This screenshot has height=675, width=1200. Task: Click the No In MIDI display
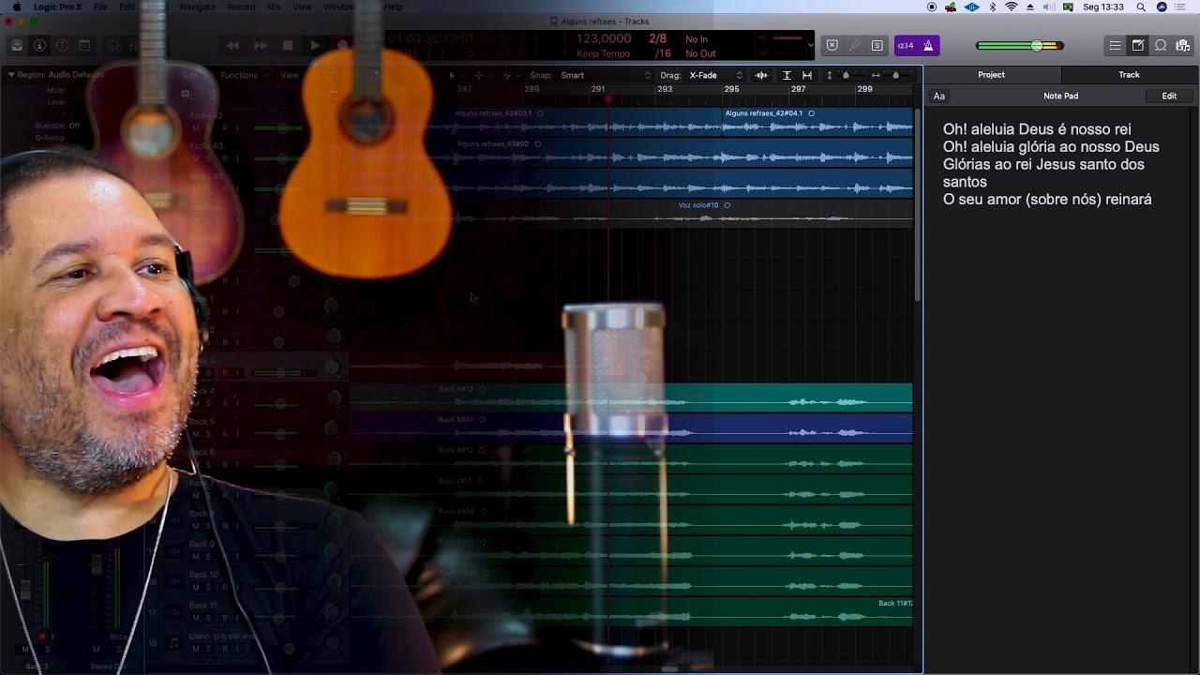(x=697, y=39)
